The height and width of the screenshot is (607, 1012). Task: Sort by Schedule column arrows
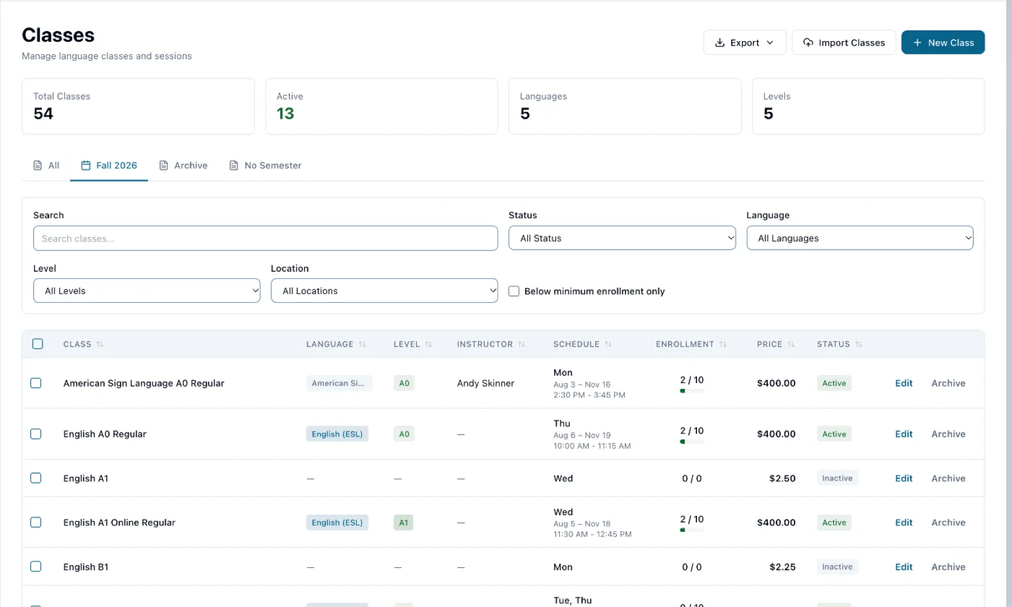(x=608, y=345)
